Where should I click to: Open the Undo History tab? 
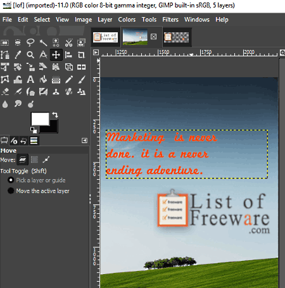23,141
